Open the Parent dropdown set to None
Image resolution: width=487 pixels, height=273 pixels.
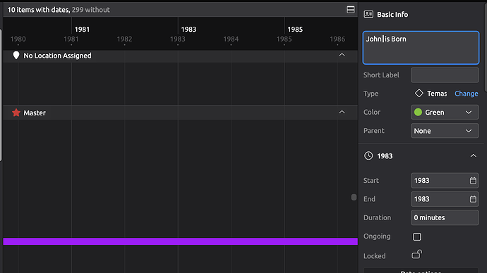pyautogui.click(x=445, y=131)
